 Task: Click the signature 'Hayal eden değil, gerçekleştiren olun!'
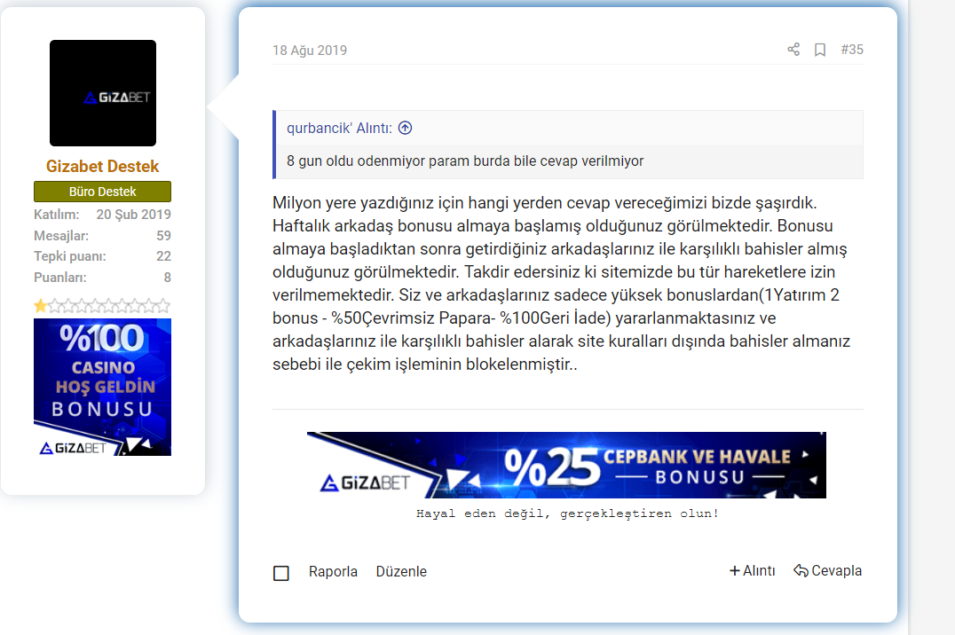pos(567,513)
